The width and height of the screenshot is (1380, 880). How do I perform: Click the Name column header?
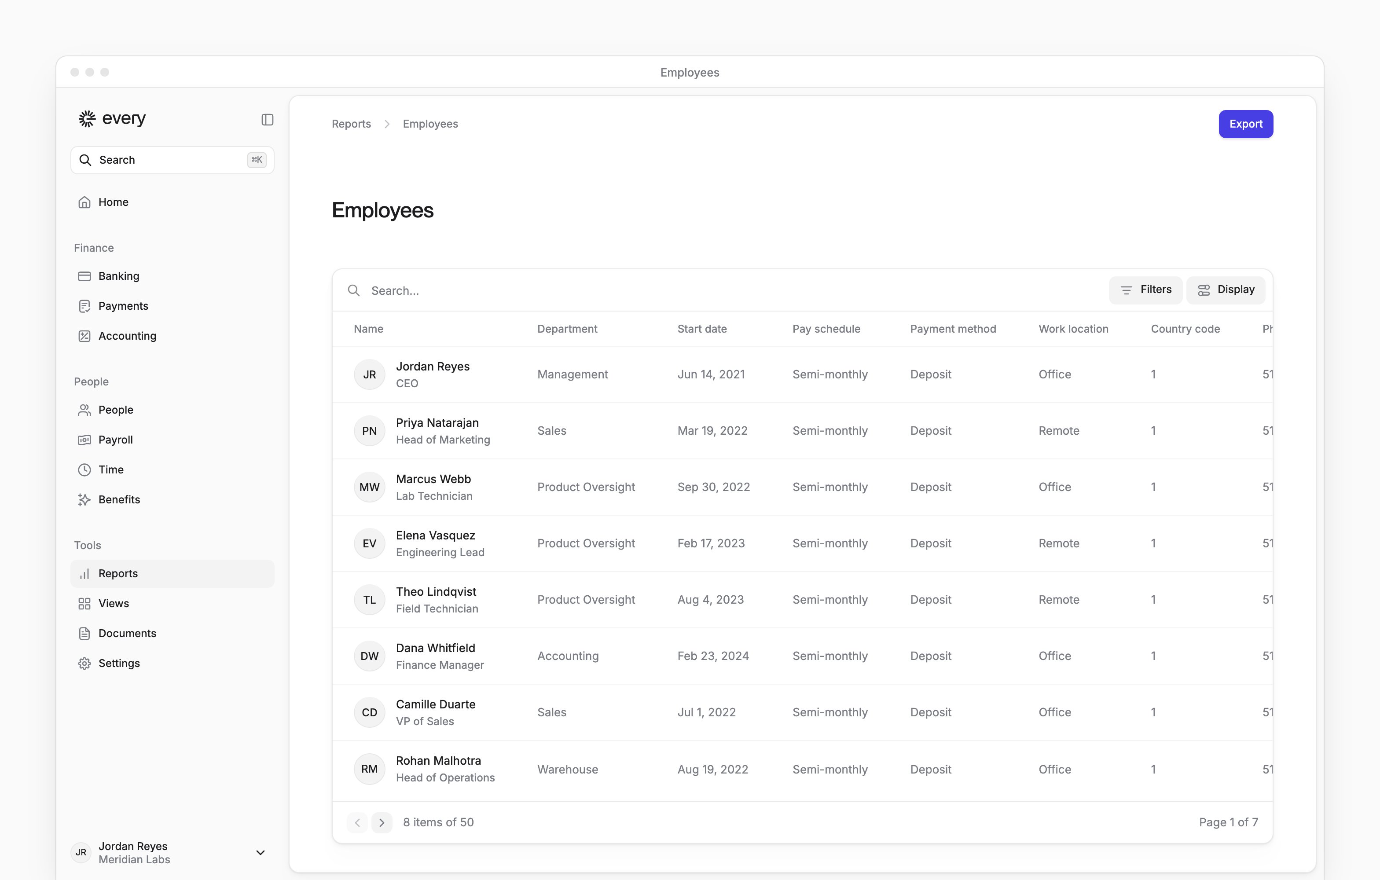click(x=368, y=329)
